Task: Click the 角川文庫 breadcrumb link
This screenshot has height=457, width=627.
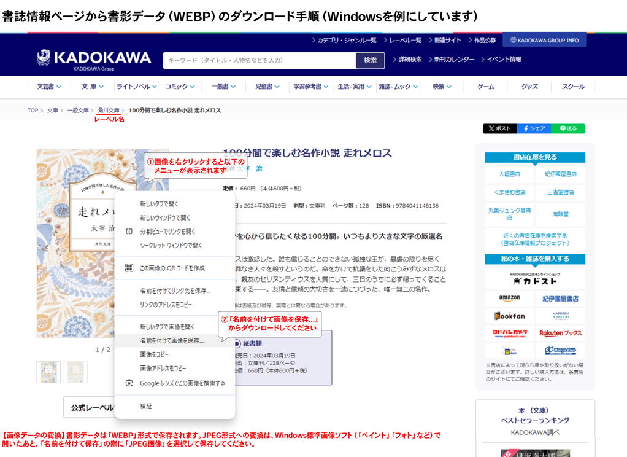Action: coord(109,110)
